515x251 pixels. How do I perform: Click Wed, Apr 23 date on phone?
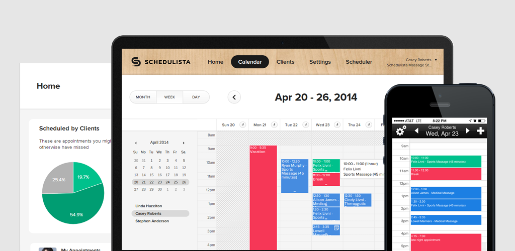click(x=442, y=134)
